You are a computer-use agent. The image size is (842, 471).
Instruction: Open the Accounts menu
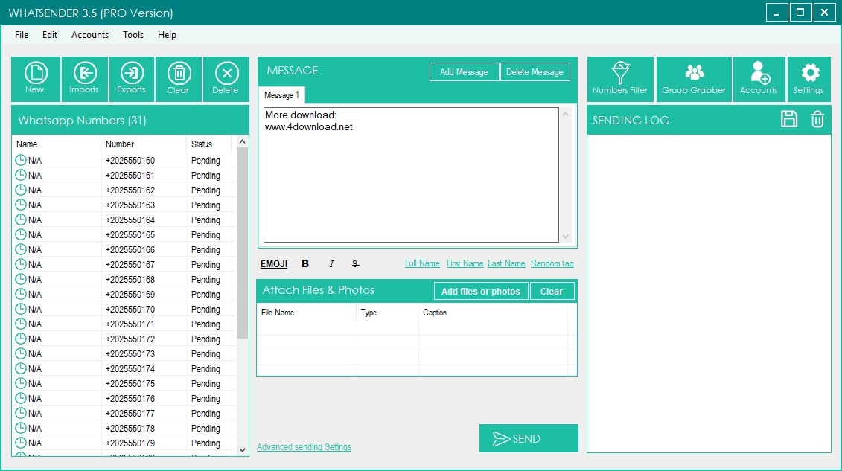pos(90,35)
